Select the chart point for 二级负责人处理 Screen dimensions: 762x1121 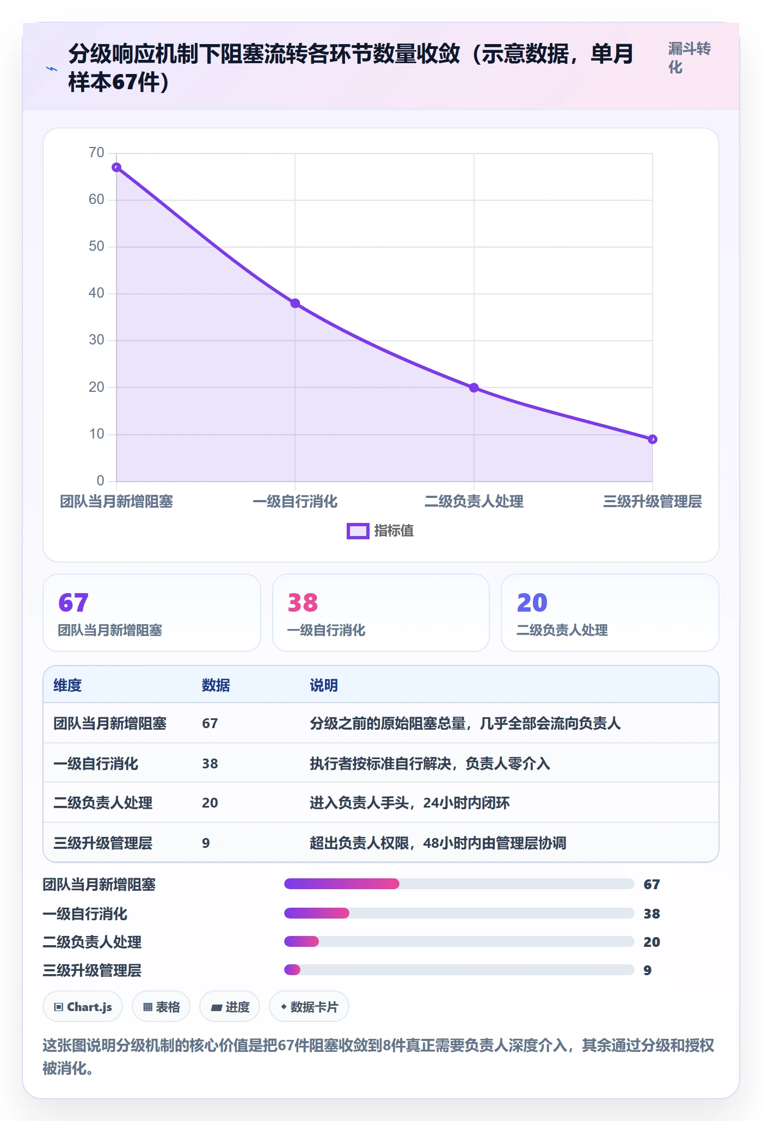474,388
